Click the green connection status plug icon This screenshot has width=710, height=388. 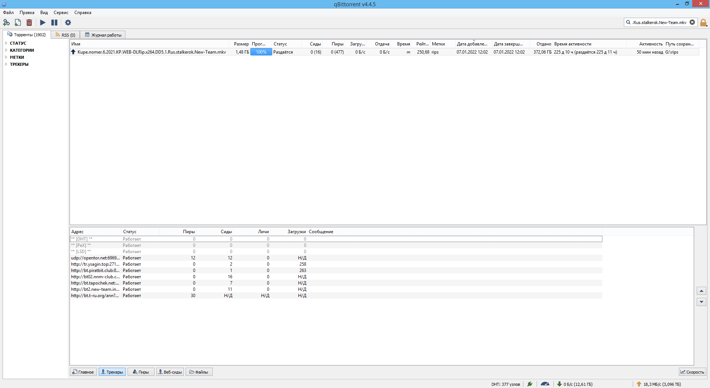pos(530,384)
